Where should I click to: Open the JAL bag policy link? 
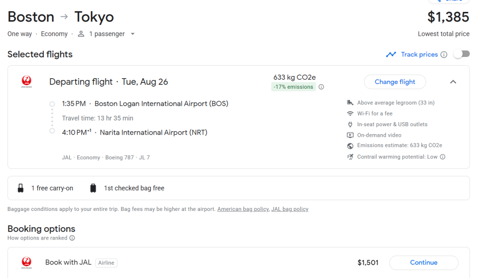tap(290, 209)
